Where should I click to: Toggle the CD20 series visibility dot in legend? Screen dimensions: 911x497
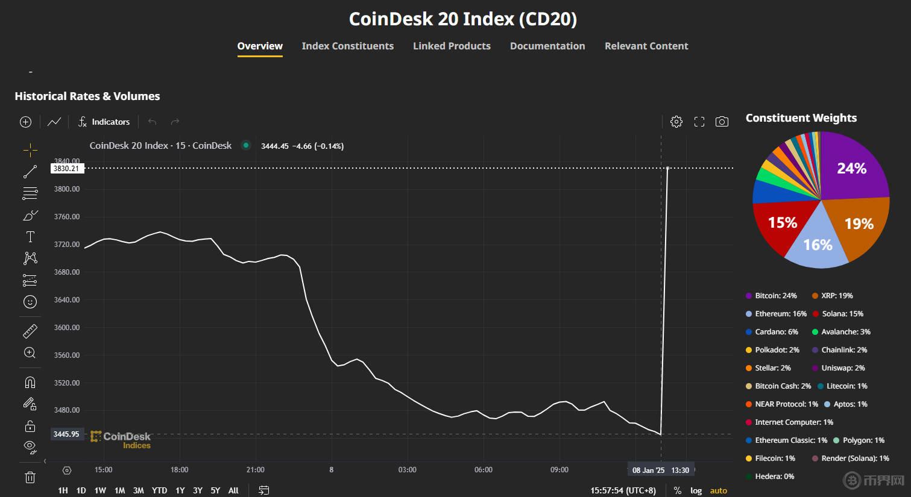pyautogui.click(x=245, y=145)
